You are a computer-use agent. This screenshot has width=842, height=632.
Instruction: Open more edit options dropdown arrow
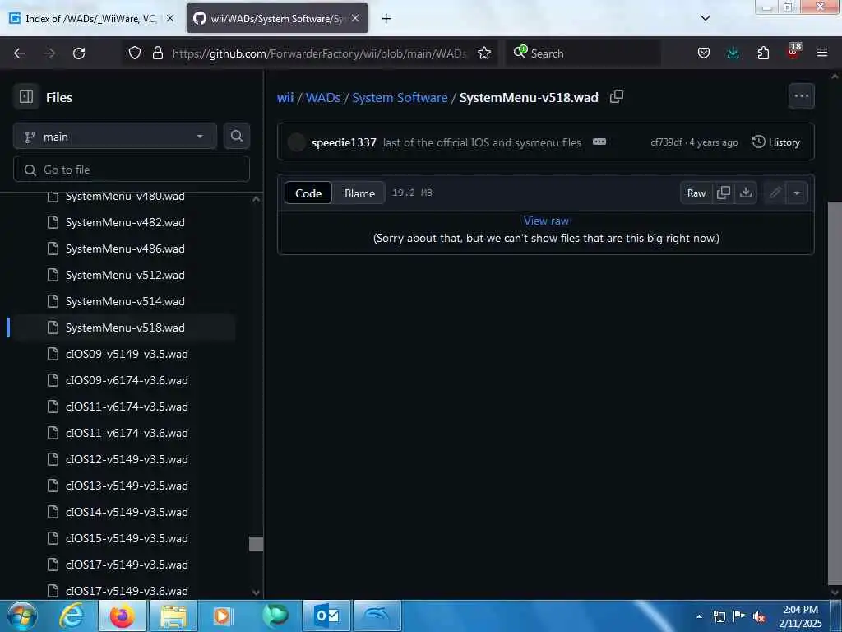797,193
